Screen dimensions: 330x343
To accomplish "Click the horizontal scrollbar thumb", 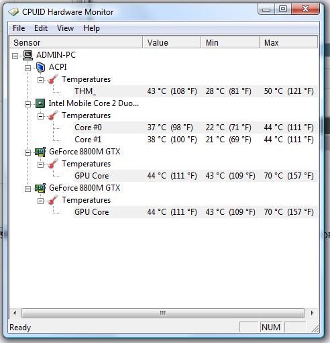I will [163, 313].
